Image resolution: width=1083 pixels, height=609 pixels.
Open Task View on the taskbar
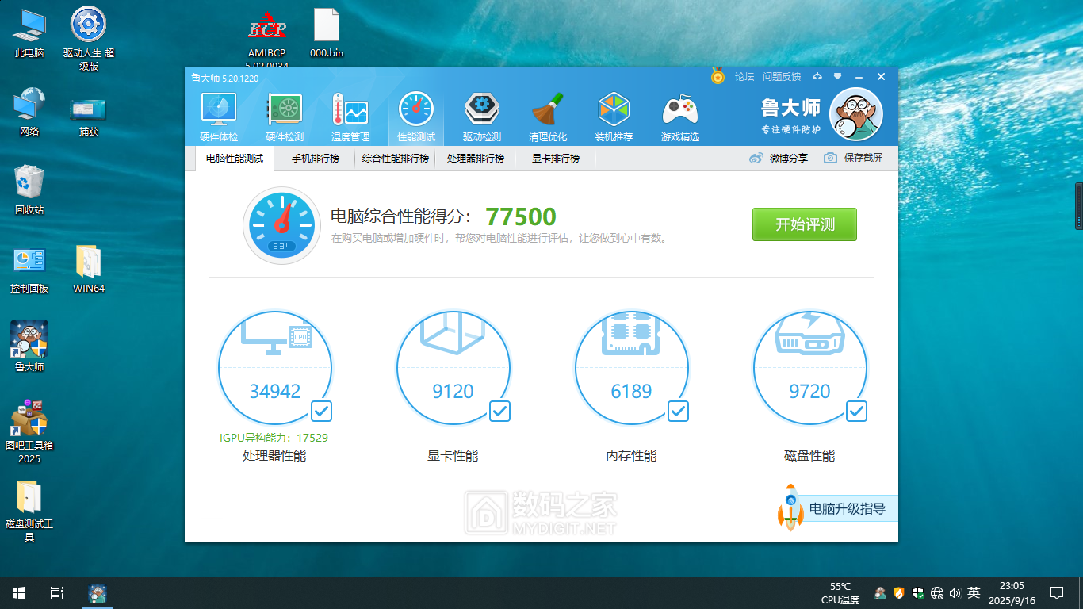[x=56, y=592]
